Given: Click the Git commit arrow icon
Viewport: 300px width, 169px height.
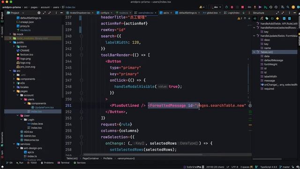Looking at the screenshot, I should (x=260, y=7).
